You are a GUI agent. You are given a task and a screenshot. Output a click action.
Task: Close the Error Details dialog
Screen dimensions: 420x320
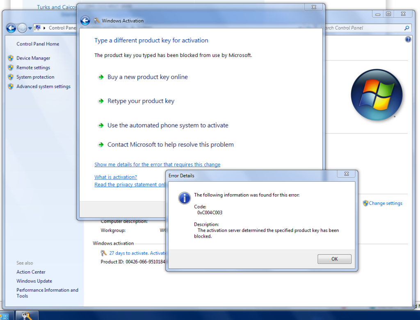pyautogui.click(x=346, y=174)
